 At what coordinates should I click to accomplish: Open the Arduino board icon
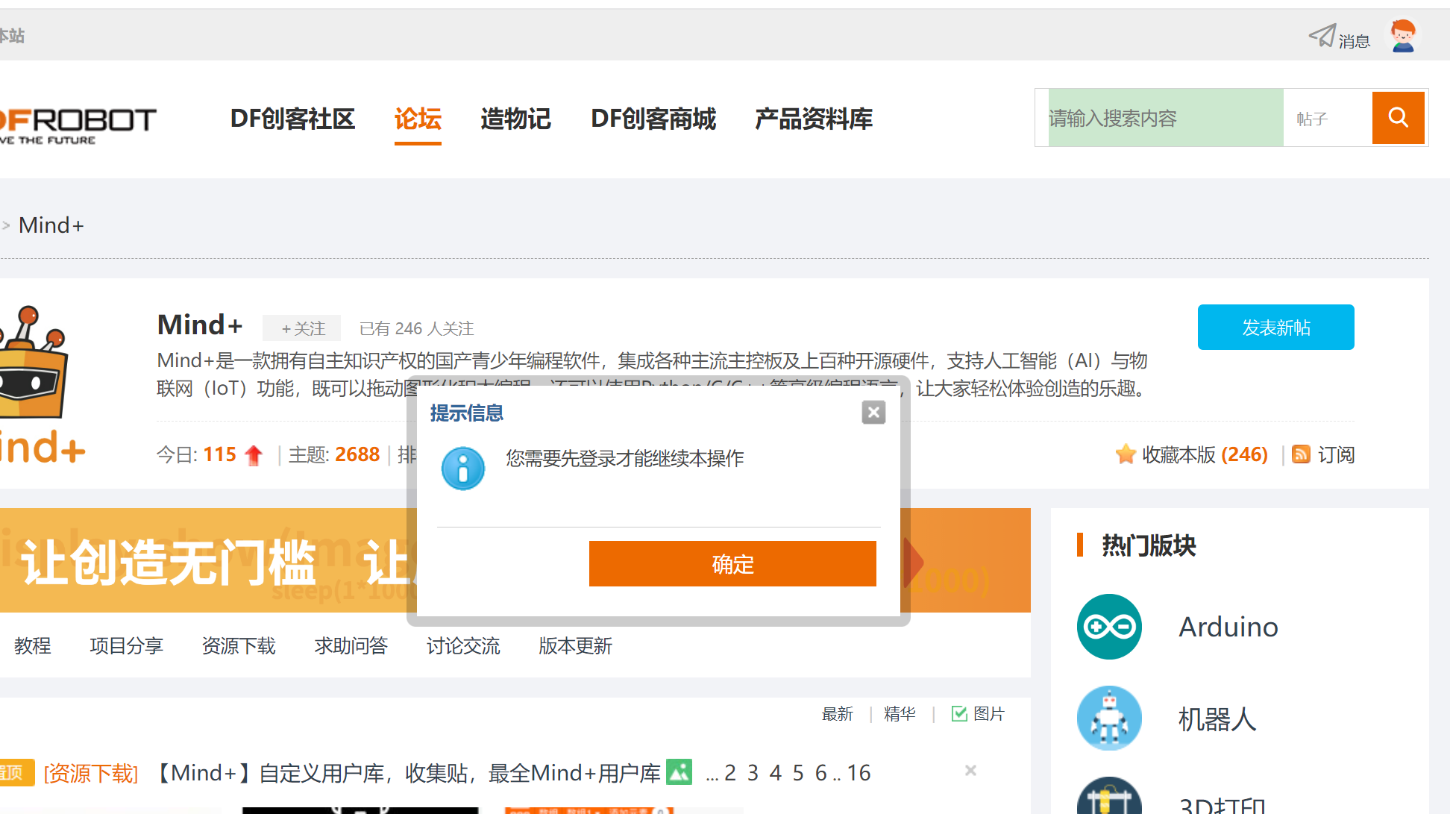point(1109,627)
